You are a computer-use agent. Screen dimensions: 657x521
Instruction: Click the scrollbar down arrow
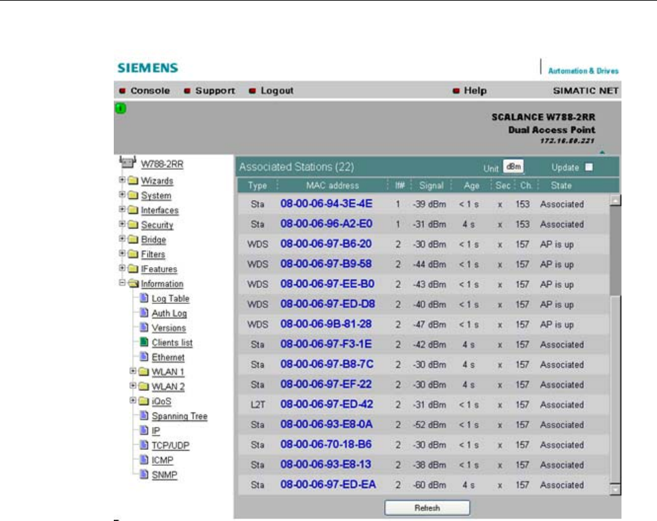(615, 489)
